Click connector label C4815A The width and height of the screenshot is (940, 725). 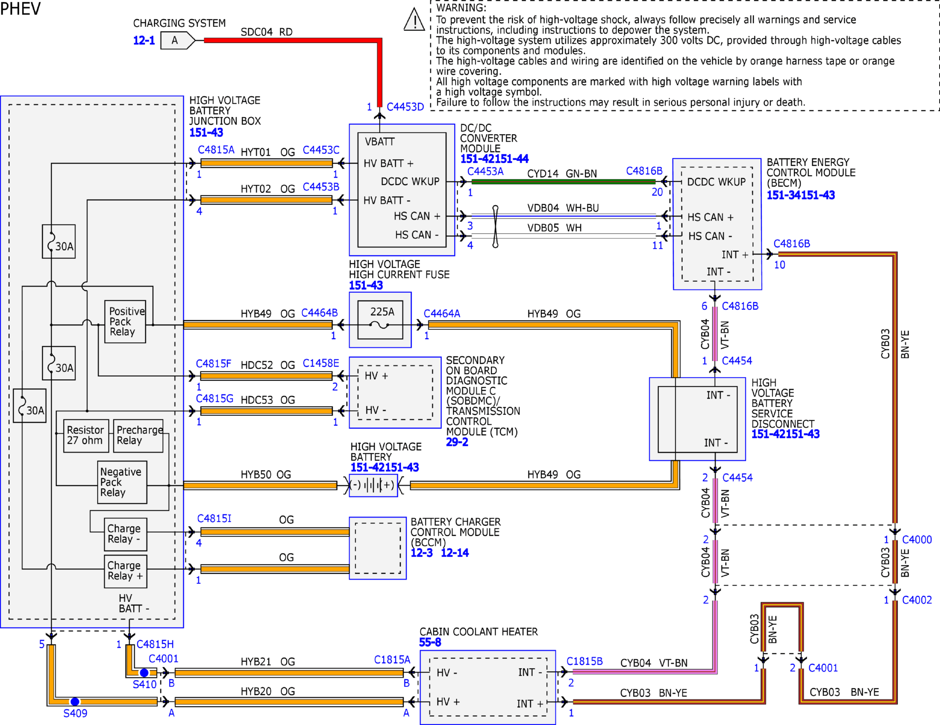click(x=216, y=149)
